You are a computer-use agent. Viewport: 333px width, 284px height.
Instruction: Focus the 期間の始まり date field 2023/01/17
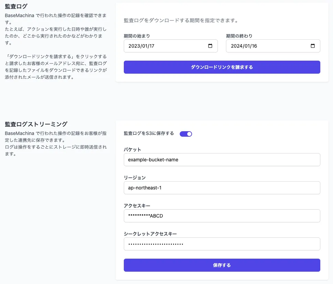[171, 46]
